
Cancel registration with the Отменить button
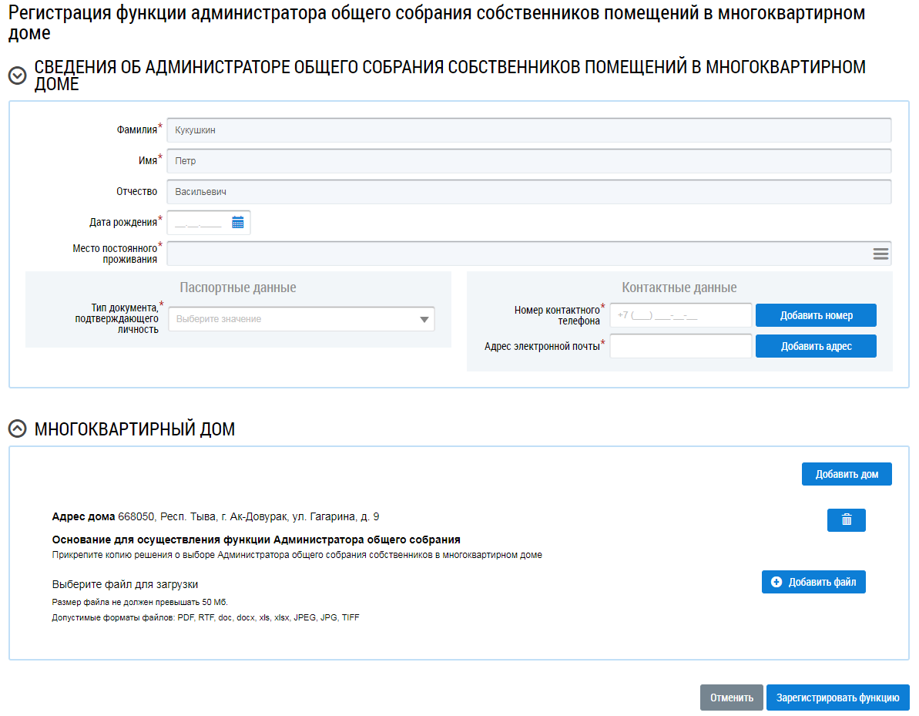coord(731,698)
